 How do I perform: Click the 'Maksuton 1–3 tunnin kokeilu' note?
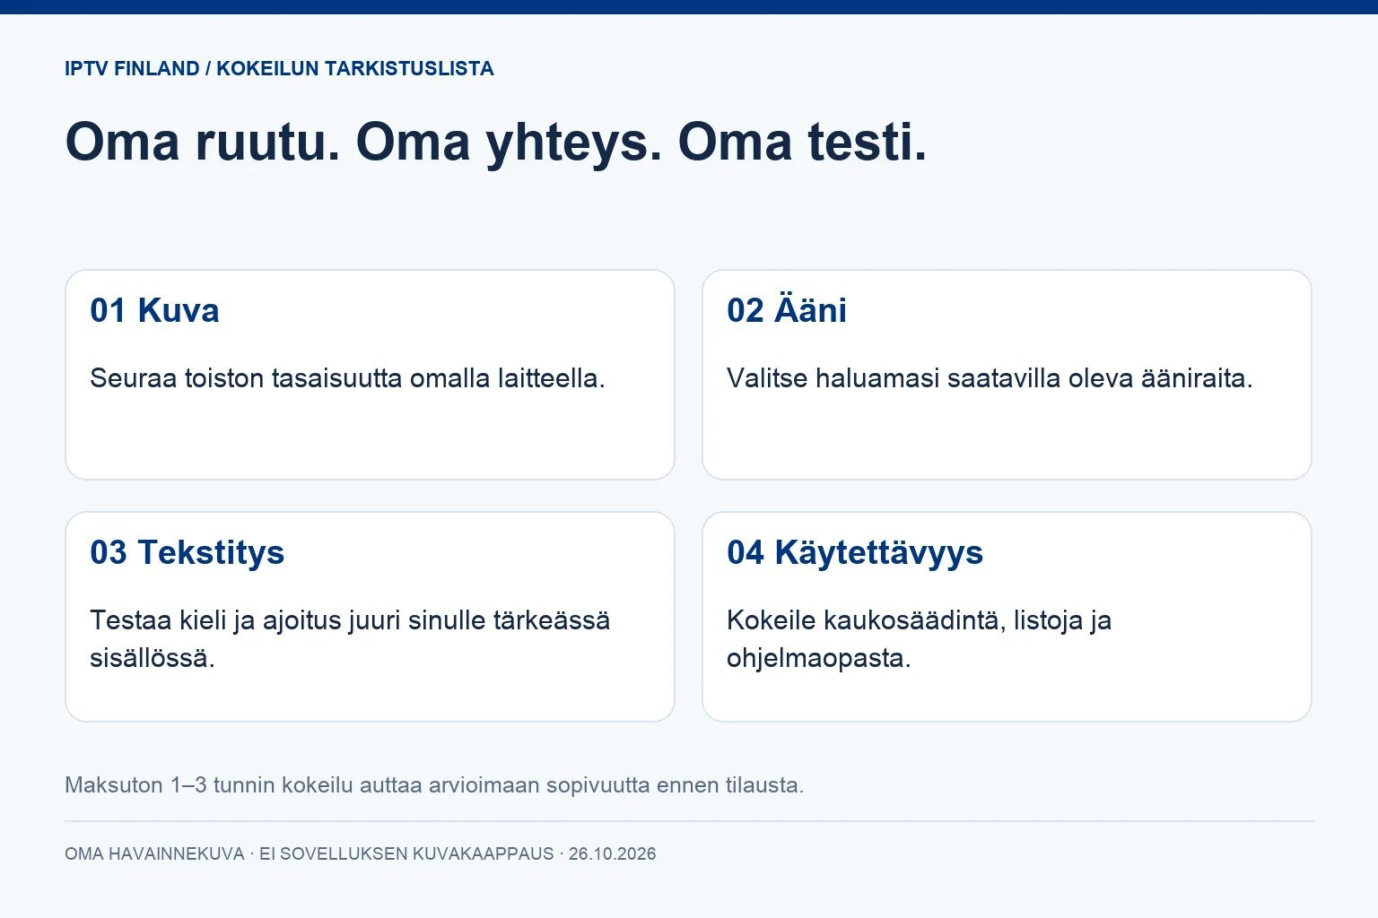coord(434,785)
